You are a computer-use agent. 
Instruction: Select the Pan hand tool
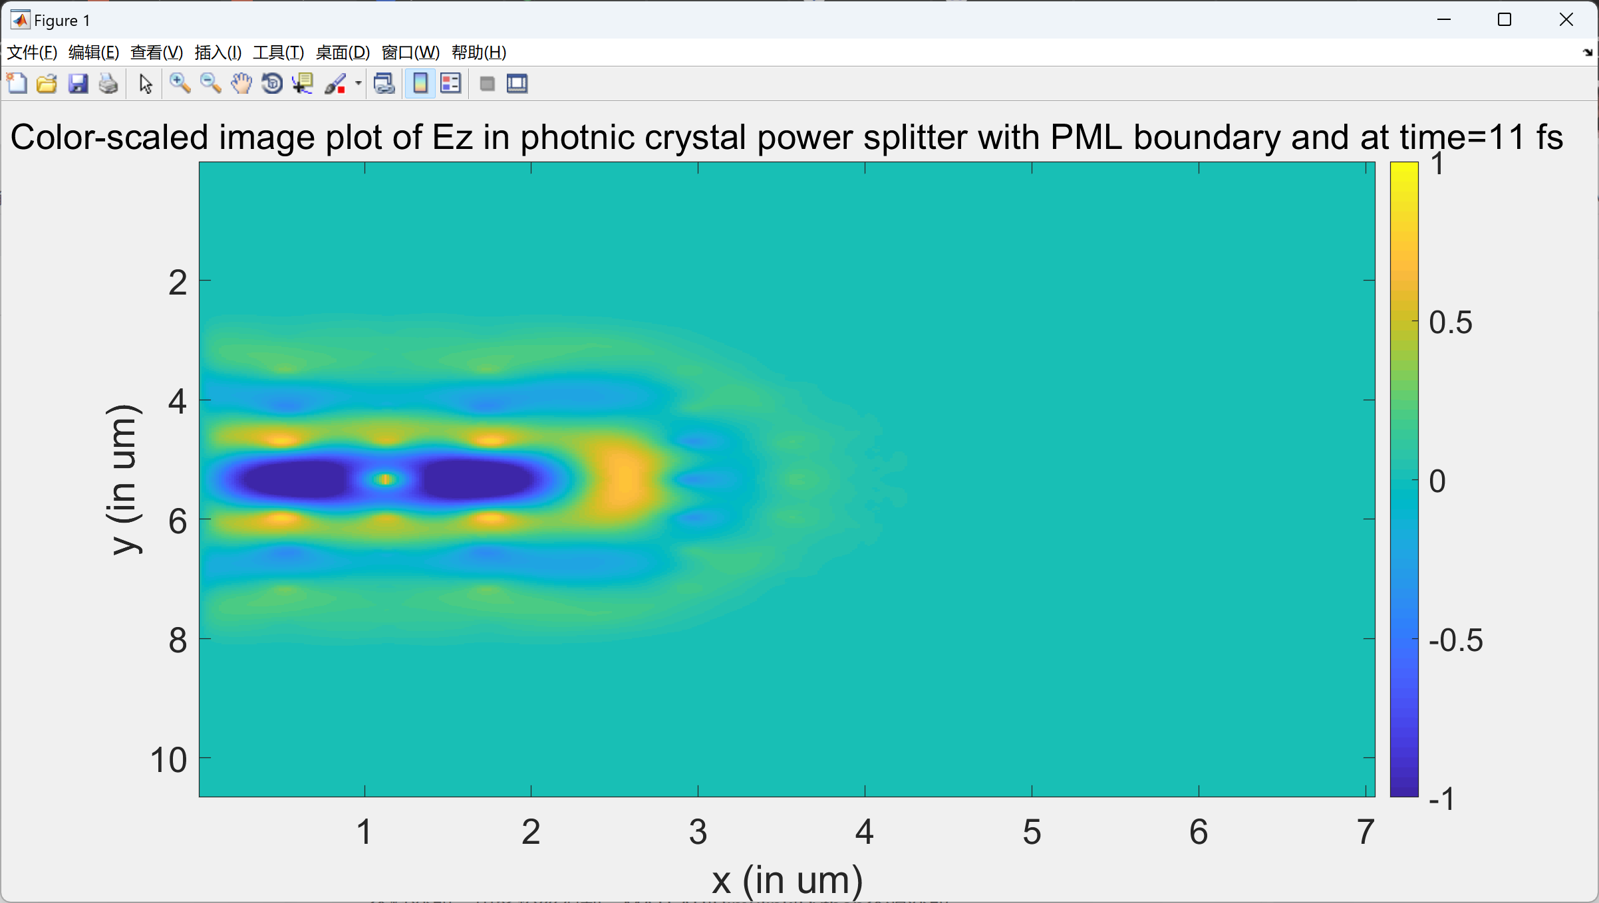click(241, 84)
